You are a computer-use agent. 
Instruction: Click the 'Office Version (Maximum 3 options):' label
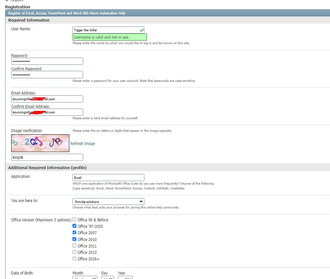pyautogui.click(x=42, y=220)
